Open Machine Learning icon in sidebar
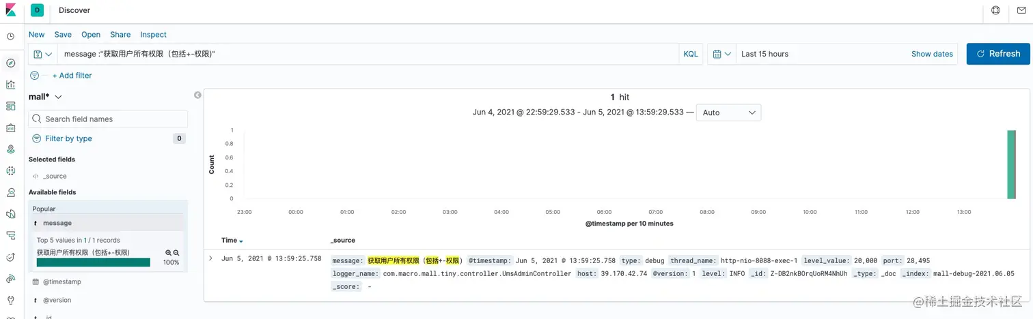This screenshot has height=319, width=1033. [x=10, y=170]
